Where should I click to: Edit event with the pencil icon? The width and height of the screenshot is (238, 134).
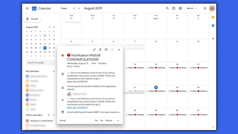(x=94, y=50)
